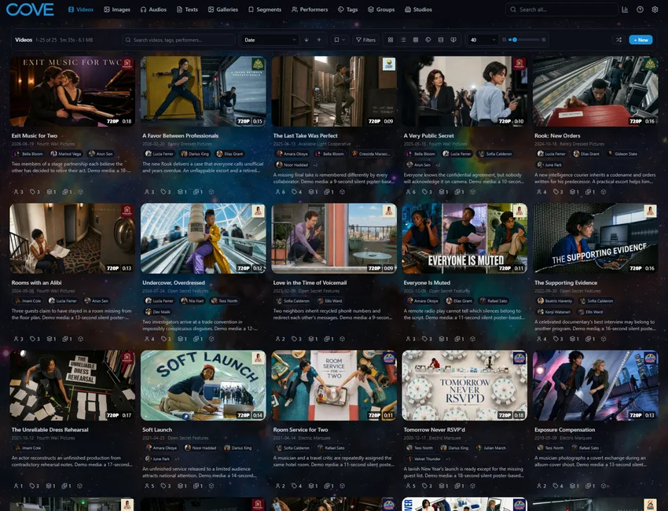Open Everyone Is Muted thumbnail
Image resolution: width=668 pixels, height=511 pixels.
coord(464,238)
